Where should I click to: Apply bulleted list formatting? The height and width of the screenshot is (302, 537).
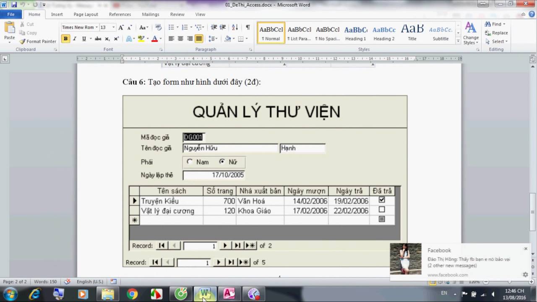coord(172,27)
